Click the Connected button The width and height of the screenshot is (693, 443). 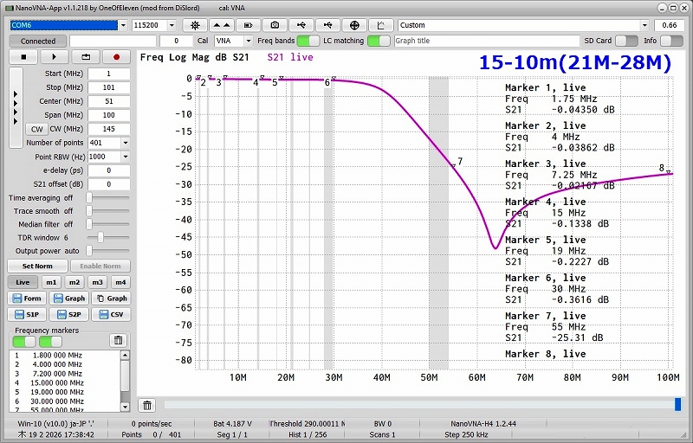[x=38, y=41]
